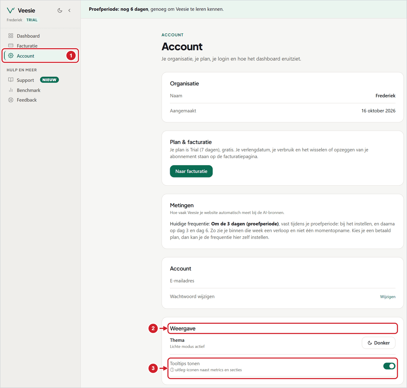Viewport: 407px width, 388px height.
Task: Click the Metingen section heading
Action: [x=182, y=205]
